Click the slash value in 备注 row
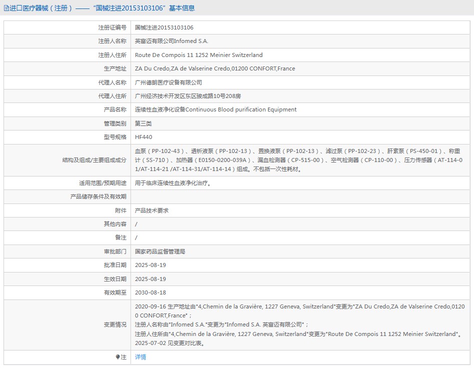This screenshot has height=369, width=474. (136, 238)
